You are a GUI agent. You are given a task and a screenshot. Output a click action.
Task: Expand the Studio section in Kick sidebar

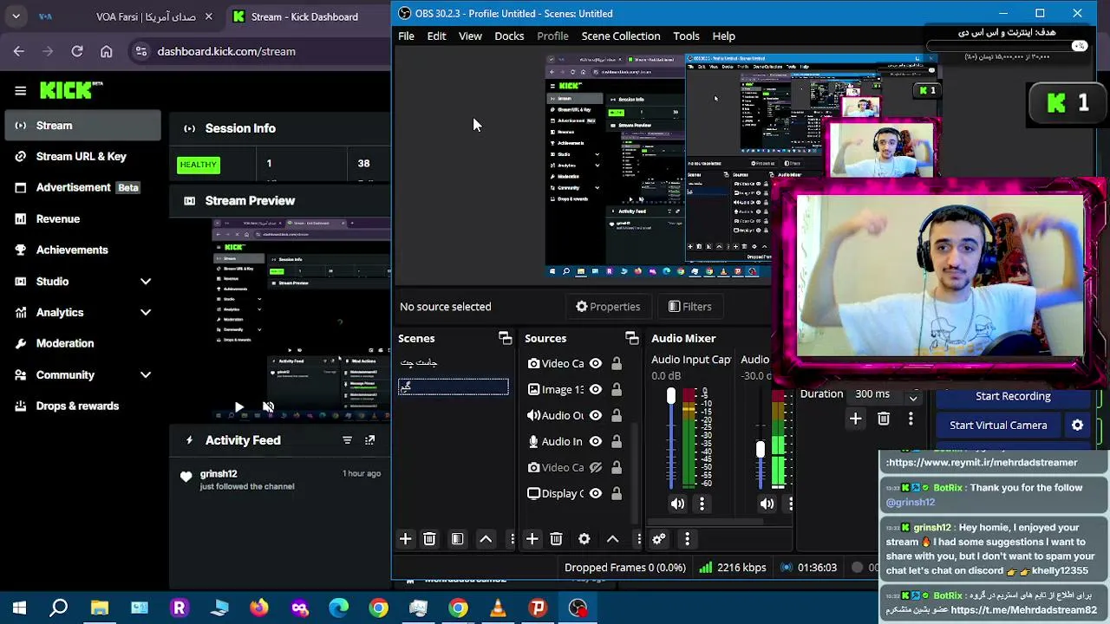coord(145,281)
